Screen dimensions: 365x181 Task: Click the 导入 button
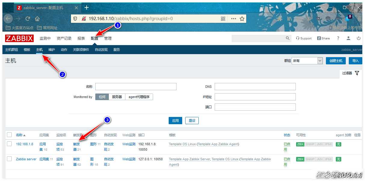355,61
